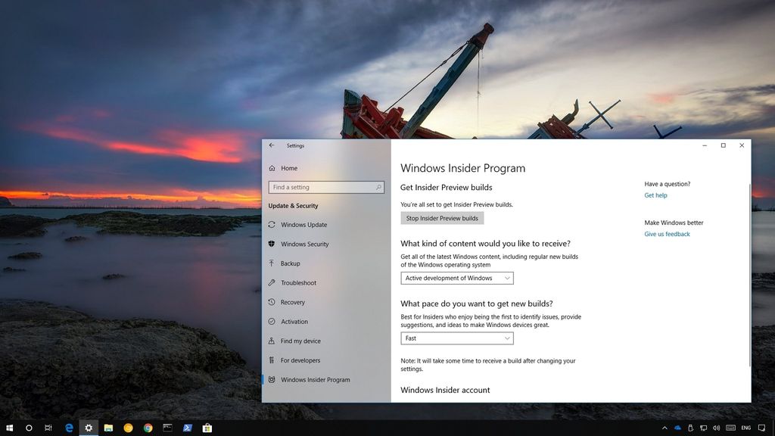
Task: Click the Get help link
Action: coord(655,195)
